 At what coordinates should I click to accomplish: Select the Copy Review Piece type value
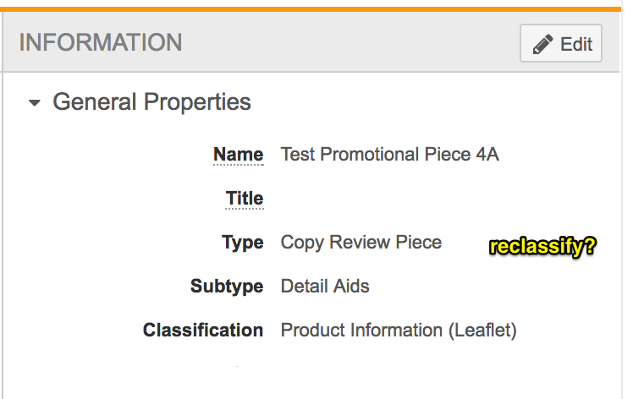[361, 243]
